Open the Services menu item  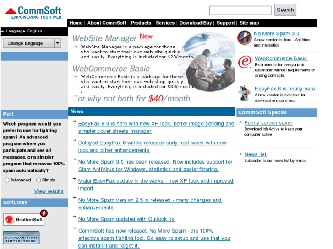click(165, 23)
